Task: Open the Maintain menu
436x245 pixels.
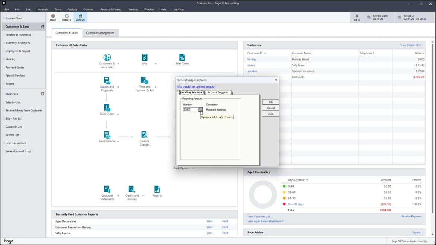Action: (43, 9)
